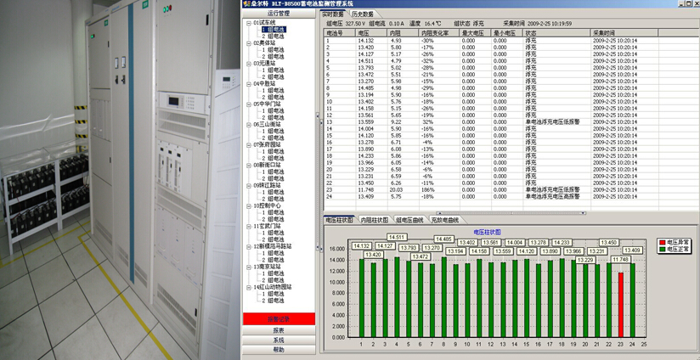Viewport: 700px width, 360px height.
Task: Open the 报表 panel button
Action: [279, 330]
